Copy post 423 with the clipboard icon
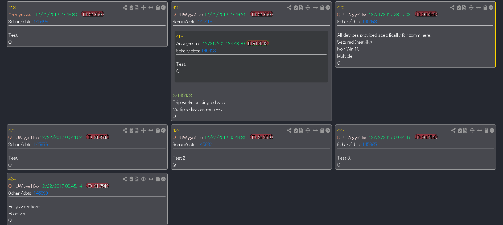Viewport: 503px width, 225px height. point(486,130)
